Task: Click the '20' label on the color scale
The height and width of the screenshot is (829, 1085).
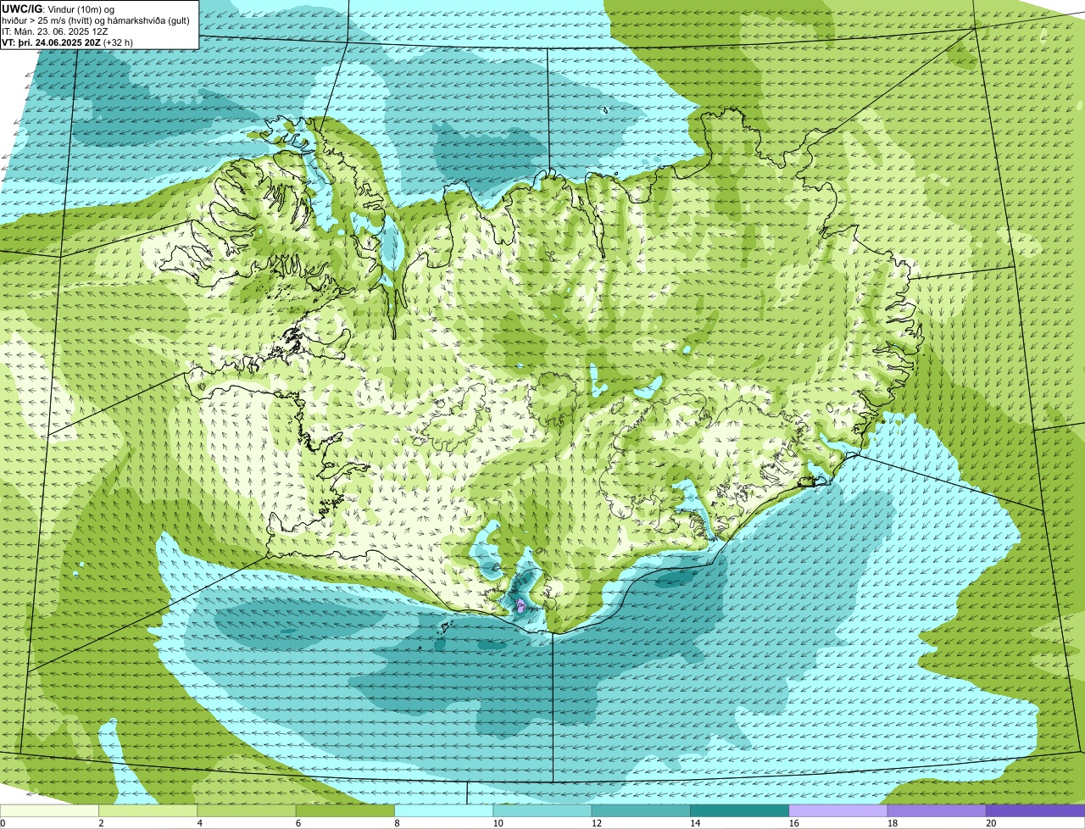Action: pyautogui.click(x=991, y=823)
